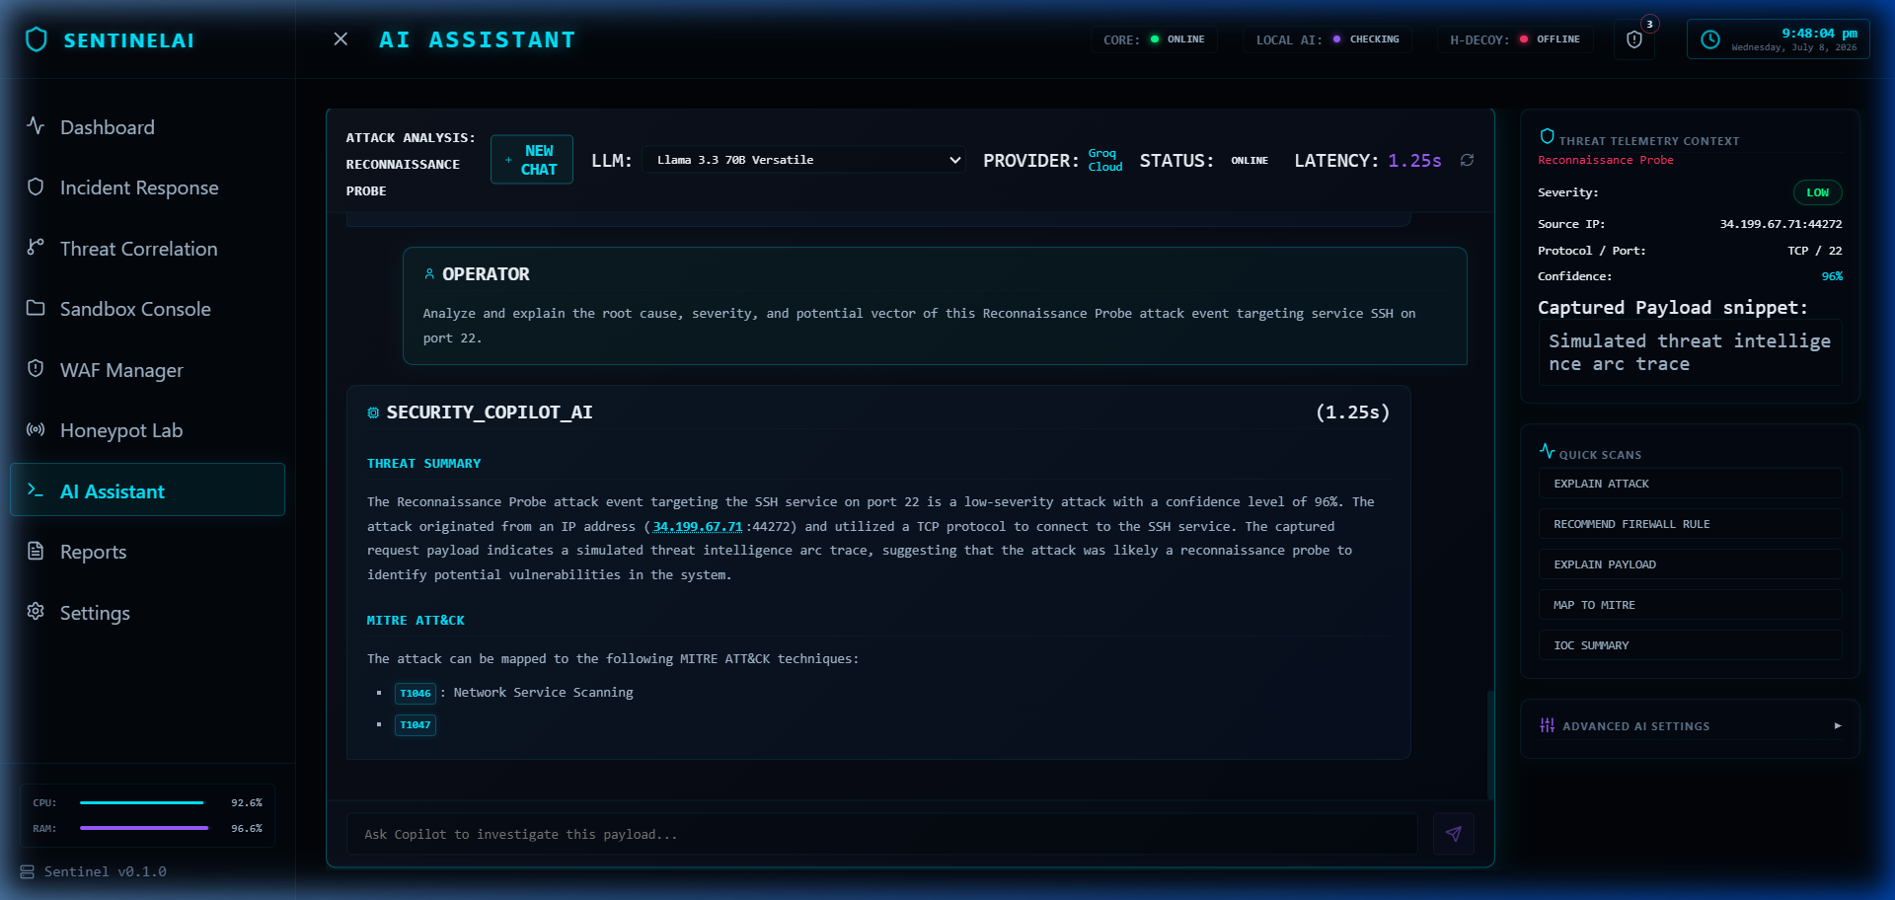Select the AI Assistant menu item
Image resolution: width=1895 pixels, height=900 pixels.
(x=148, y=489)
